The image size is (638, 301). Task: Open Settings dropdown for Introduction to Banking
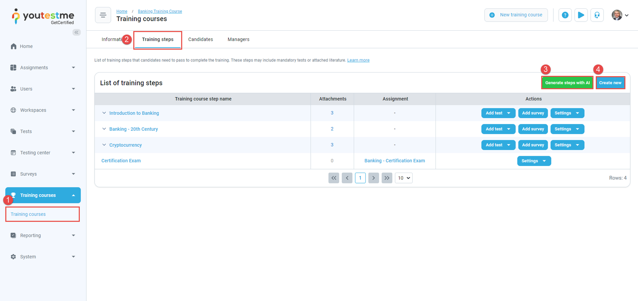(x=567, y=113)
